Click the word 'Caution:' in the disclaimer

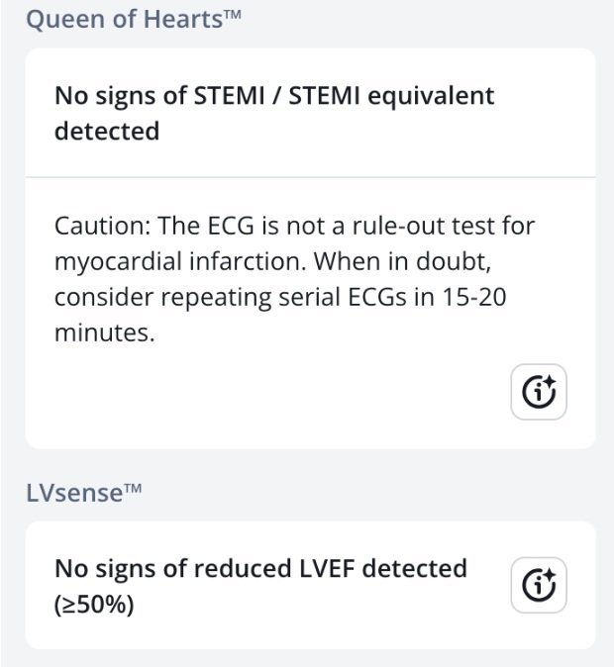coord(99,226)
